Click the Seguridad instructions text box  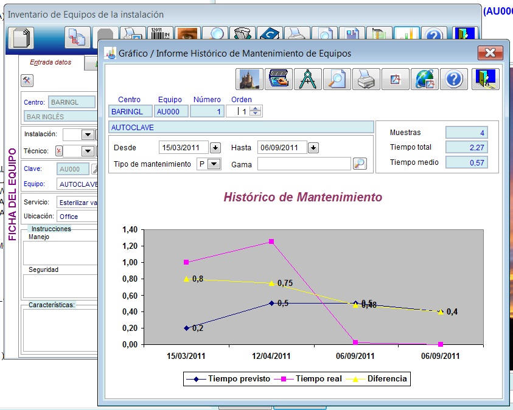(x=60, y=286)
